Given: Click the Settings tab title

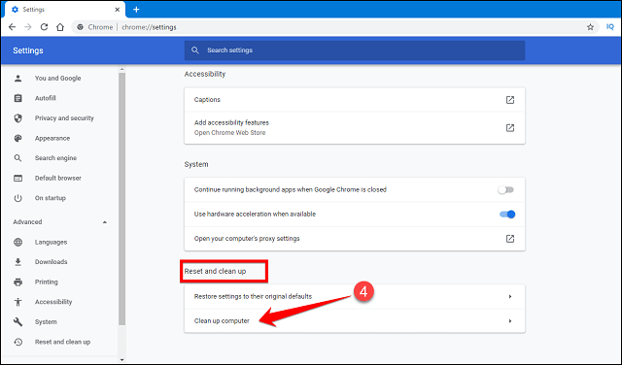Looking at the screenshot, I should tap(33, 10).
